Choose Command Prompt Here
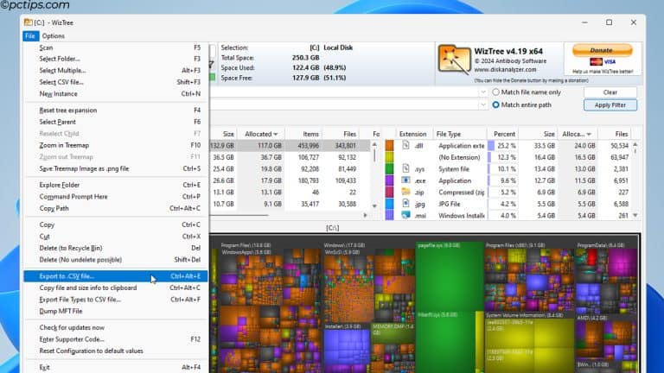664x373 pixels. click(116, 197)
